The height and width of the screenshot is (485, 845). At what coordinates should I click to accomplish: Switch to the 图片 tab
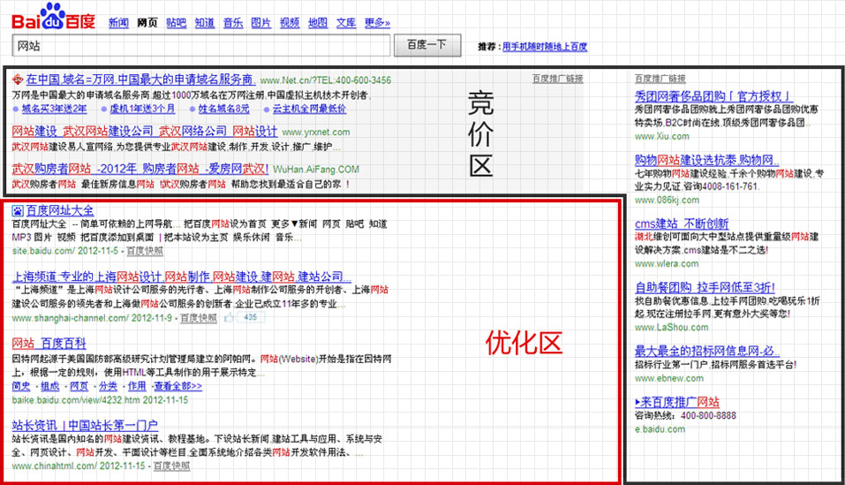click(x=261, y=23)
